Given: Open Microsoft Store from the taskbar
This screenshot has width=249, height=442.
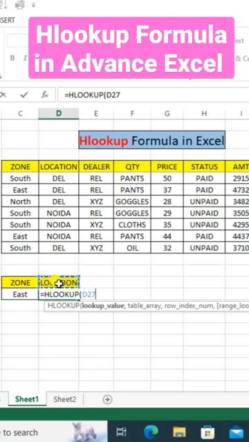Looking at the screenshot, I should (207, 432).
